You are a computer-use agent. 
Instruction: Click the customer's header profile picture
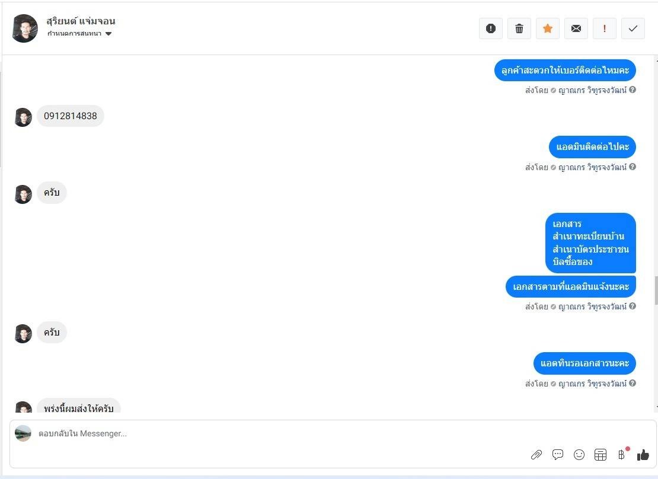pyautogui.click(x=25, y=28)
